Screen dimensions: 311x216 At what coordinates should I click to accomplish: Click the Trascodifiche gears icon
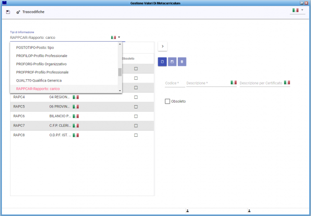(x=18, y=12)
